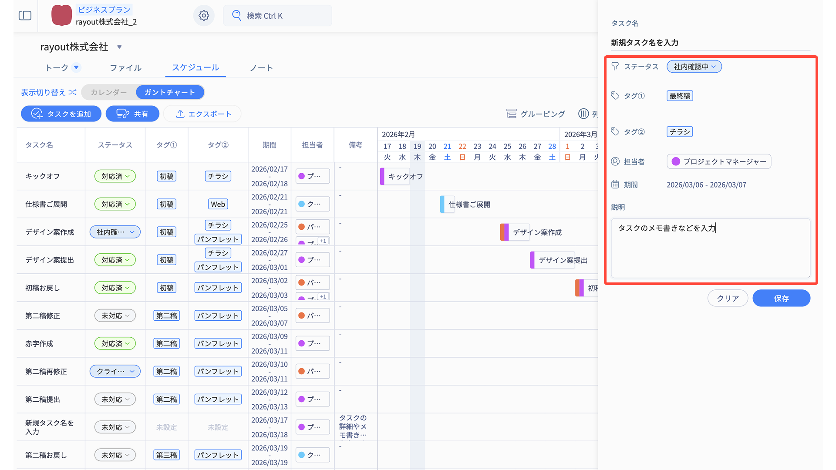Click the Save button

tap(781, 299)
